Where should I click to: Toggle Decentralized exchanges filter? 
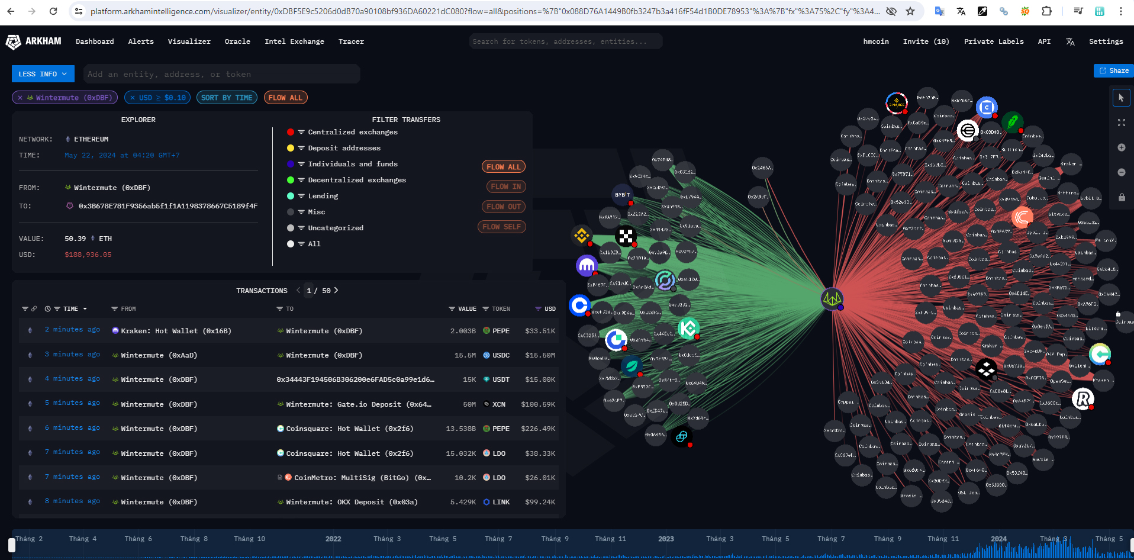[347, 180]
